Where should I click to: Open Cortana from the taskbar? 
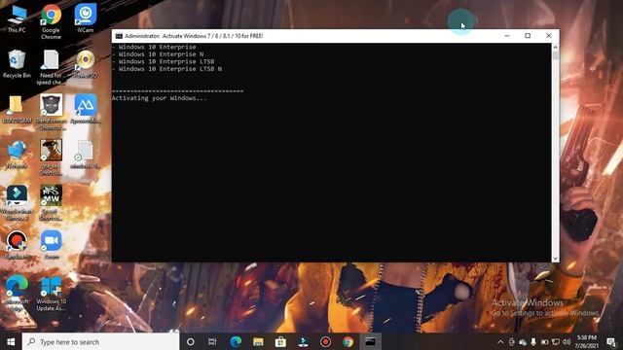tap(191, 341)
